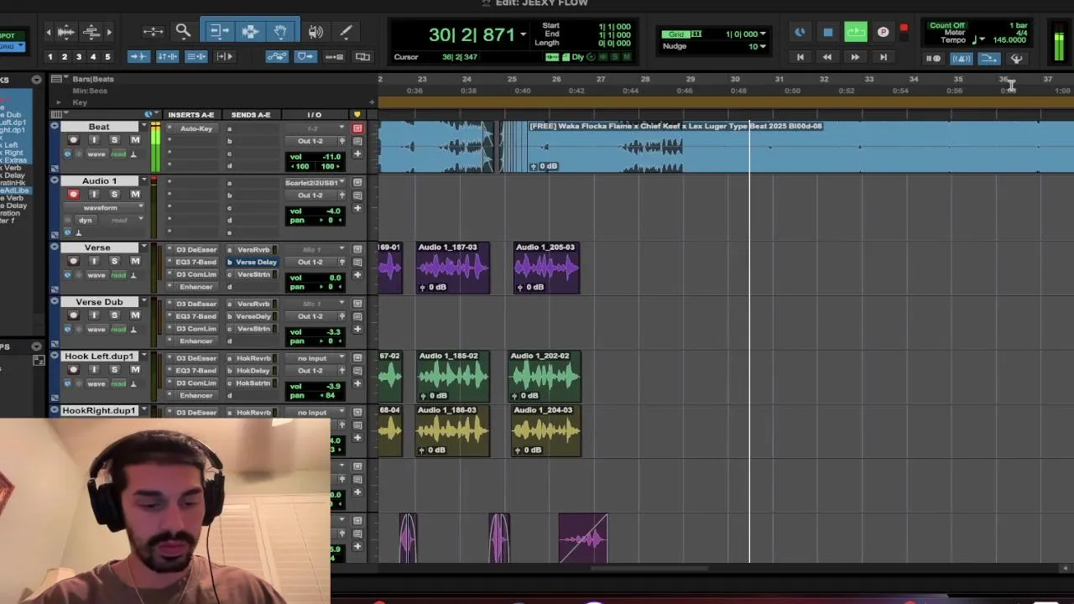Viewport: 1074px width, 604px height.
Task: Click the MIDI zoom notes icon
Action: tap(91, 32)
